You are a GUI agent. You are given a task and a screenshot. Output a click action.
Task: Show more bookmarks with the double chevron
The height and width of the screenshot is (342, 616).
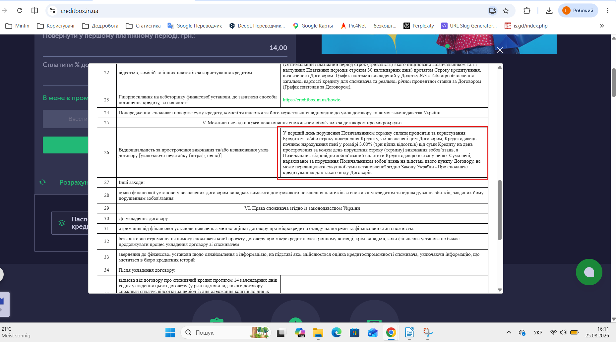point(602,26)
